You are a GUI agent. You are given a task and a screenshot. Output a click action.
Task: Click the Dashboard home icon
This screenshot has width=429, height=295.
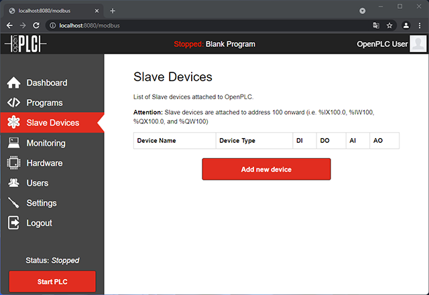coord(13,83)
